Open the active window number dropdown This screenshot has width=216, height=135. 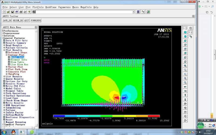(185, 28)
